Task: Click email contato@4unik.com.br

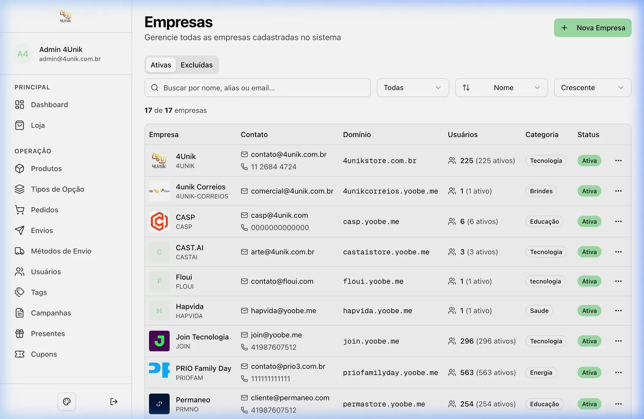Action: coord(289,155)
